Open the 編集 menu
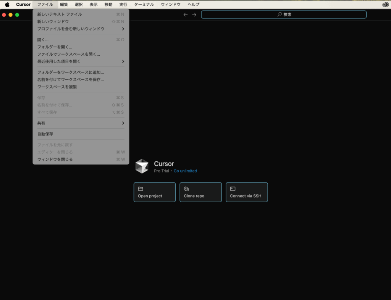391x300 pixels. [64, 5]
